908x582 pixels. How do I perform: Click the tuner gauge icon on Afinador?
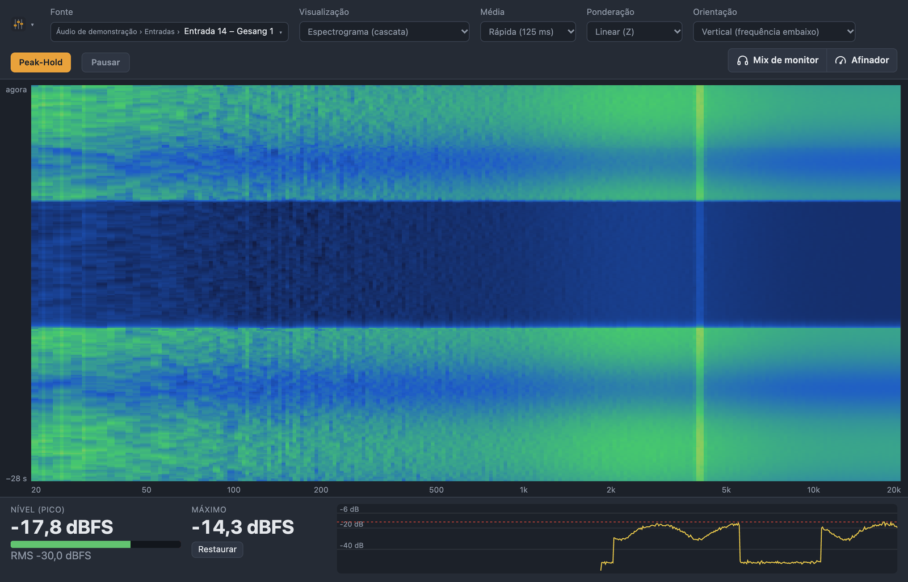click(x=840, y=60)
